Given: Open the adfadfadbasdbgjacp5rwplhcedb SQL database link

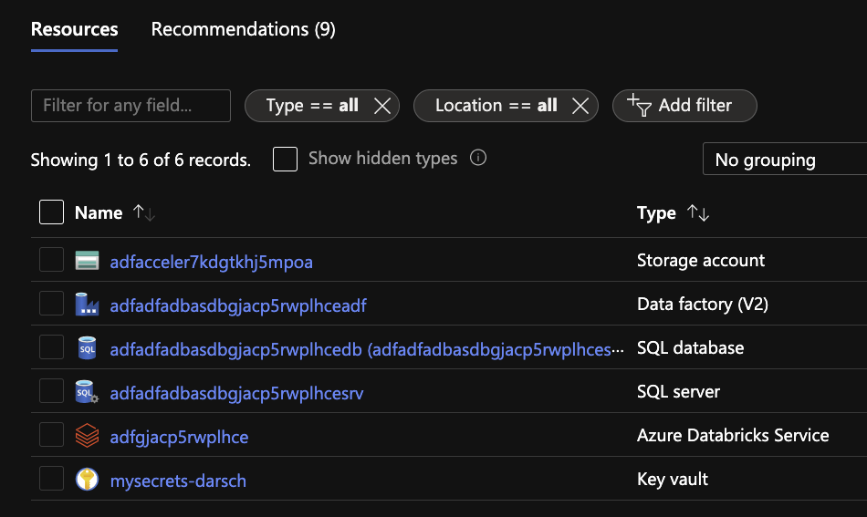Looking at the screenshot, I should coord(367,349).
